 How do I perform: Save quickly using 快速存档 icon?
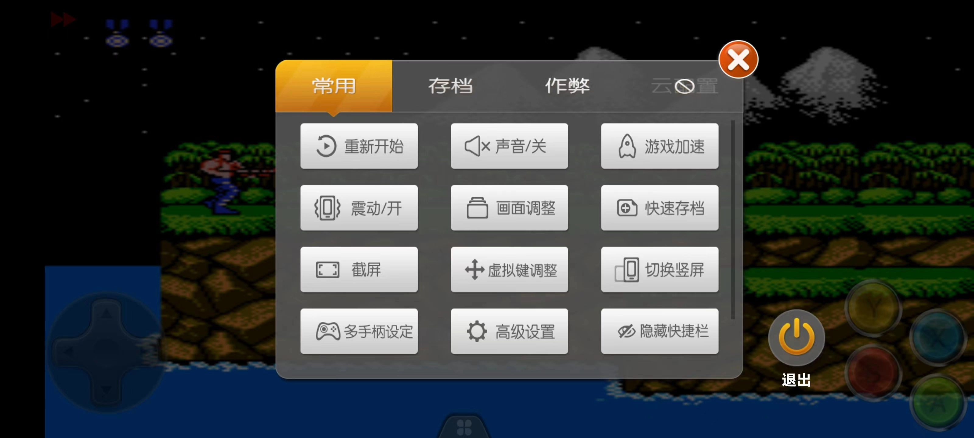(660, 207)
